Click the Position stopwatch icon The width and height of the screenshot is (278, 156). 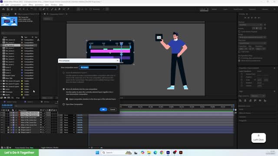242,77
